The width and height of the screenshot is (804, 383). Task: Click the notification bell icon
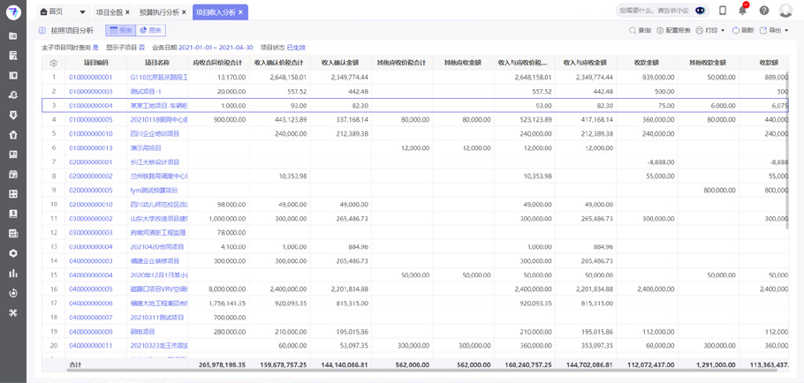click(x=742, y=11)
